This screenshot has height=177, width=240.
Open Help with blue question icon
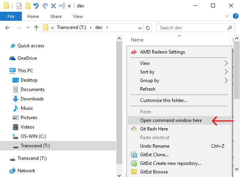coord(236,16)
